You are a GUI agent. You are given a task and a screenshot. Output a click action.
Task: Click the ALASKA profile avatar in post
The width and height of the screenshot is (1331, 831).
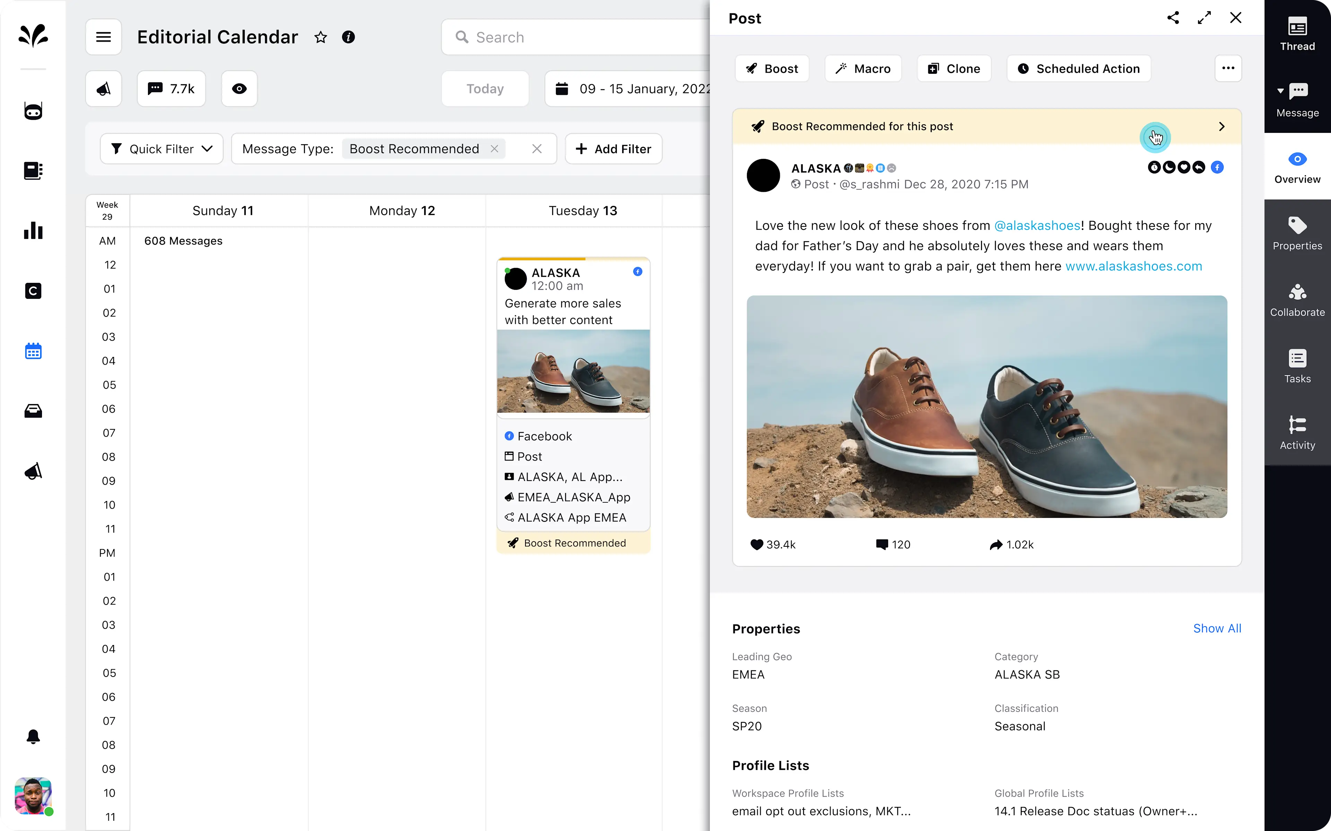(x=763, y=175)
